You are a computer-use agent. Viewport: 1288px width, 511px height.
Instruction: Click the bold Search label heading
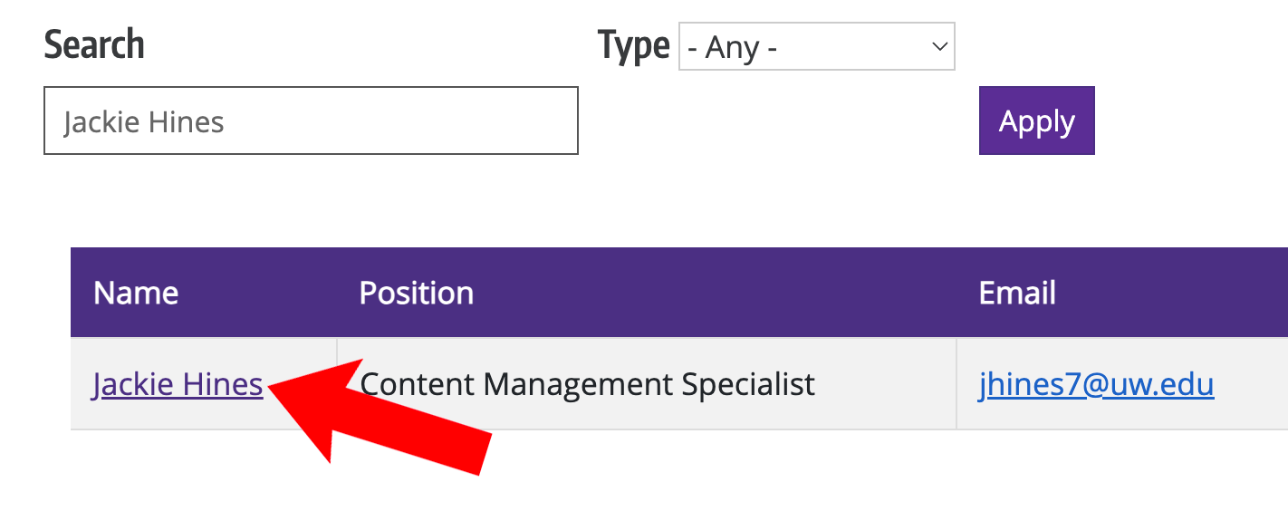pos(94,44)
